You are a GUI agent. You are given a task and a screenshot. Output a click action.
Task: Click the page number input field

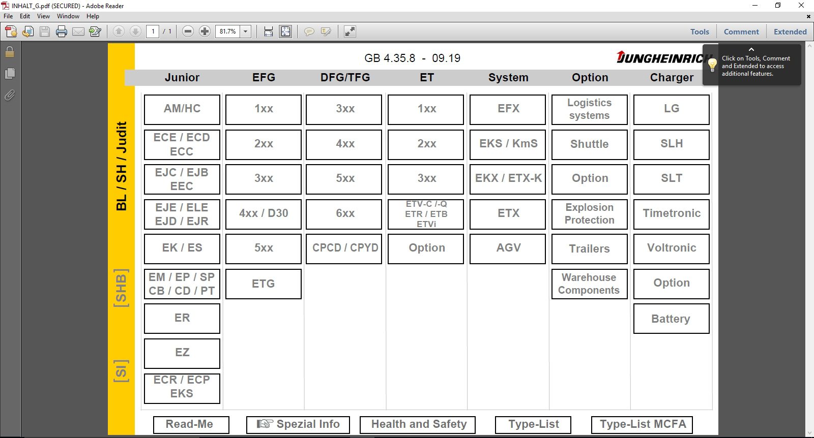pyautogui.click(x=153, y=32)
